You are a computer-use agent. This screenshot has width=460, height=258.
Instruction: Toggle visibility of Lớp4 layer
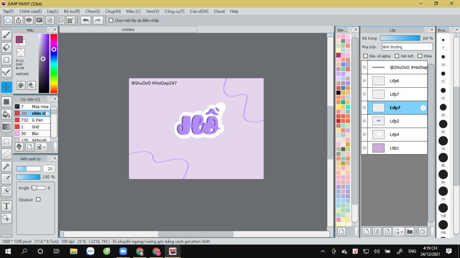(364, 134)
